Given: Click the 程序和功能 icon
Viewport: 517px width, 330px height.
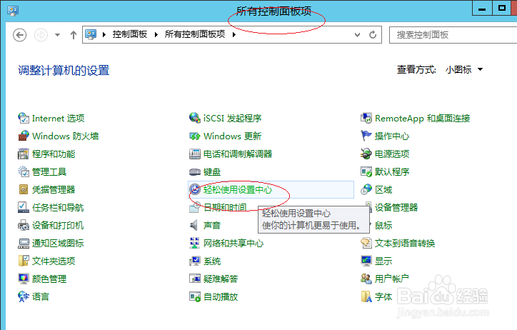Looking at the screenshot, I should click(x=24, y=154).
